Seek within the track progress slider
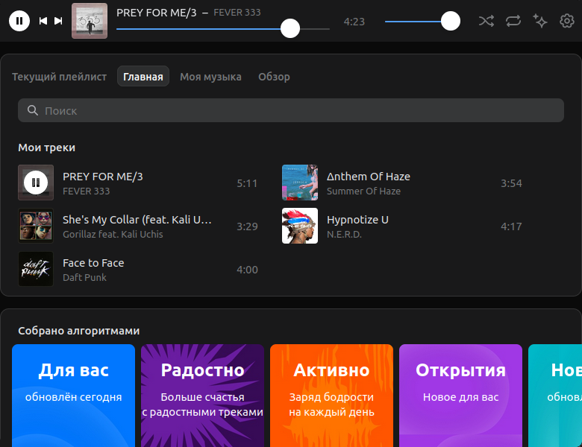This screenshot has width=582, height=447. point(222,28)
